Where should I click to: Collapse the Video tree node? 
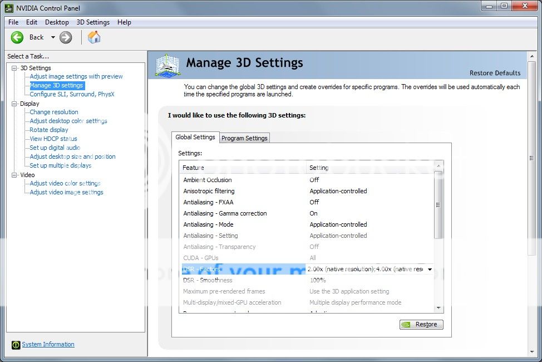(14, 175)
